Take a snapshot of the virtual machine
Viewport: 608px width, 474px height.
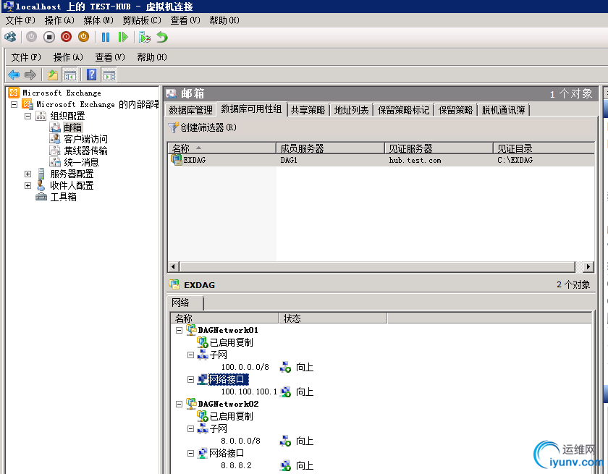click(x=145, y=37)
